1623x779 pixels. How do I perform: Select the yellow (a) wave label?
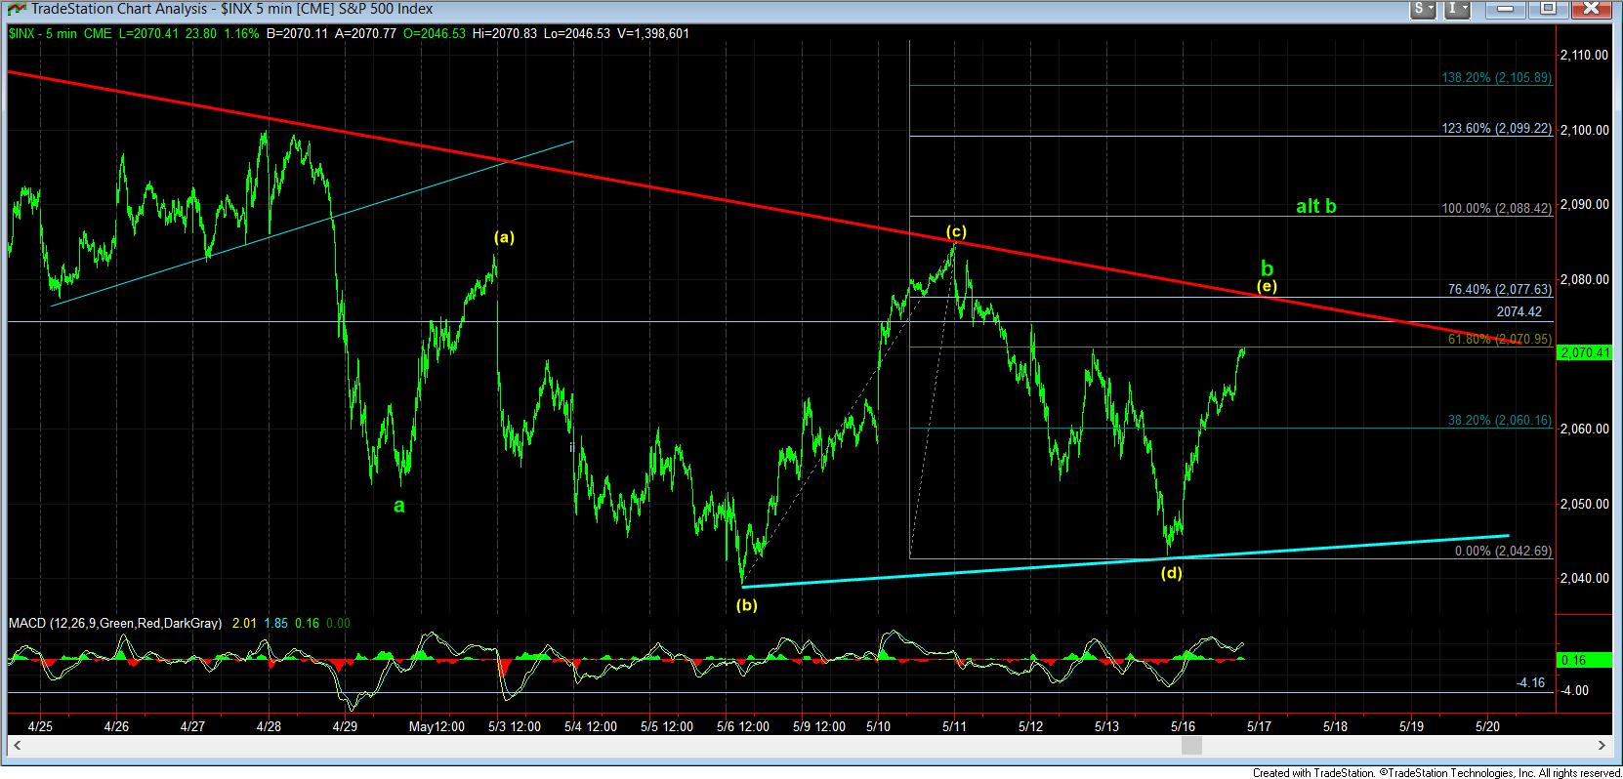504,236
